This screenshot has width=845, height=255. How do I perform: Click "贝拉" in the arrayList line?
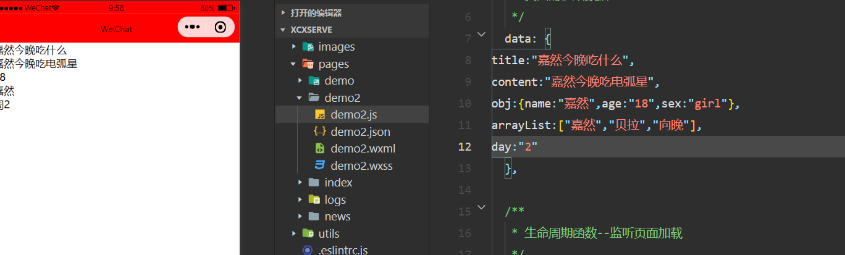(626, 125)
